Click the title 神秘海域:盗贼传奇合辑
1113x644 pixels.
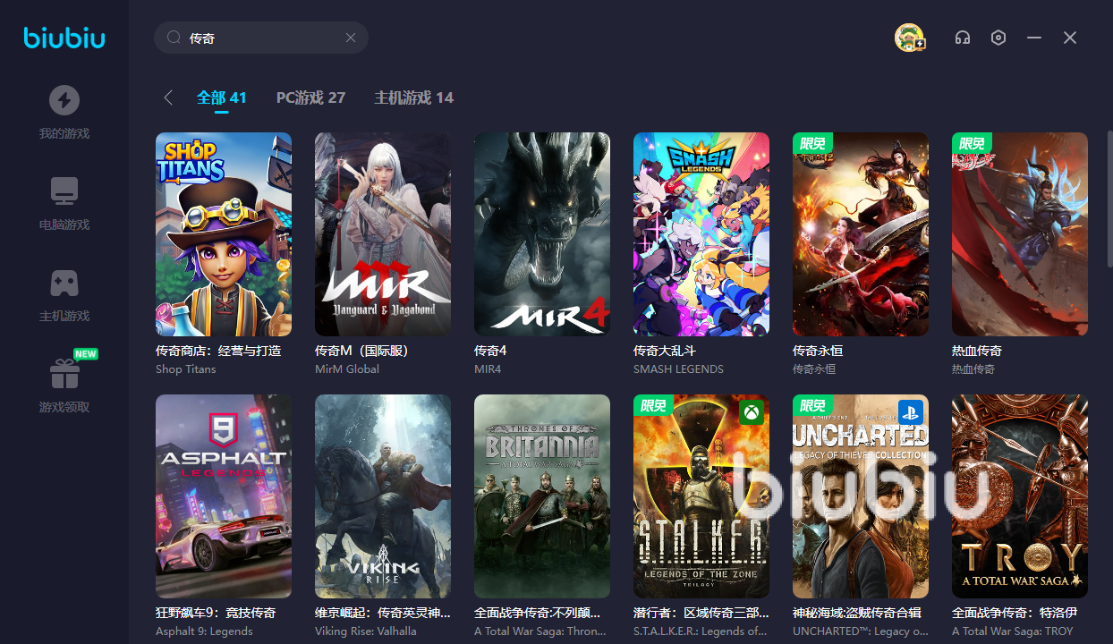[857, 613]
